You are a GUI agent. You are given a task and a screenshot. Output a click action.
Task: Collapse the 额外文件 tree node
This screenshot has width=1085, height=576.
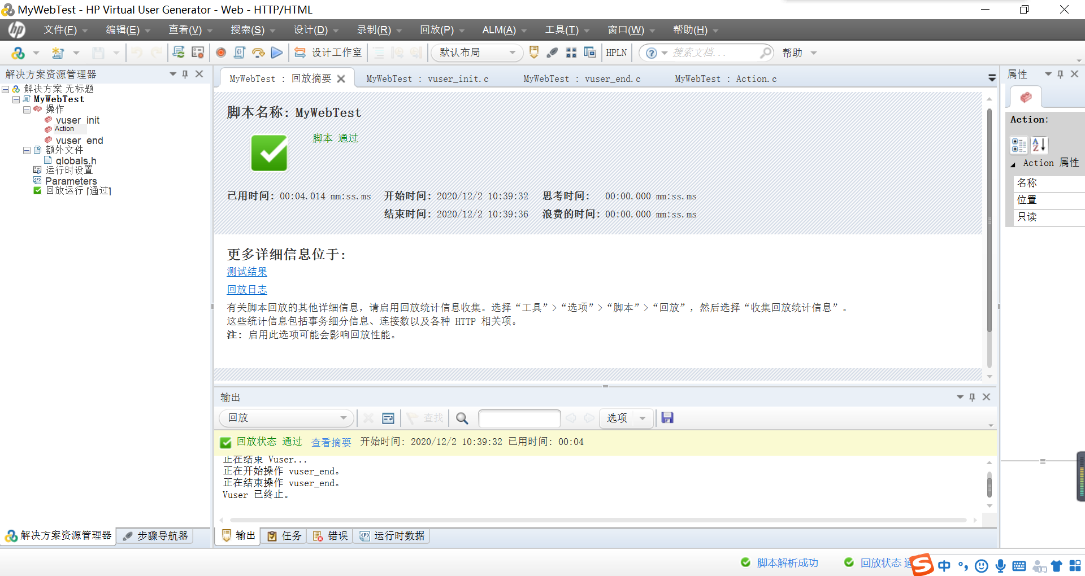27,150
